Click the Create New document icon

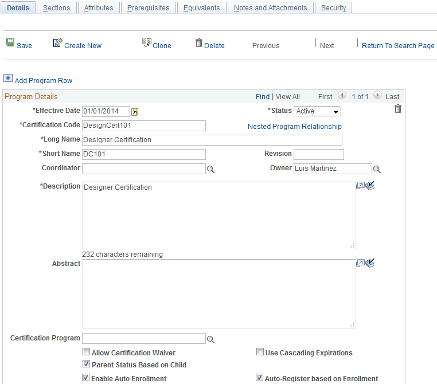pos(58,42)
